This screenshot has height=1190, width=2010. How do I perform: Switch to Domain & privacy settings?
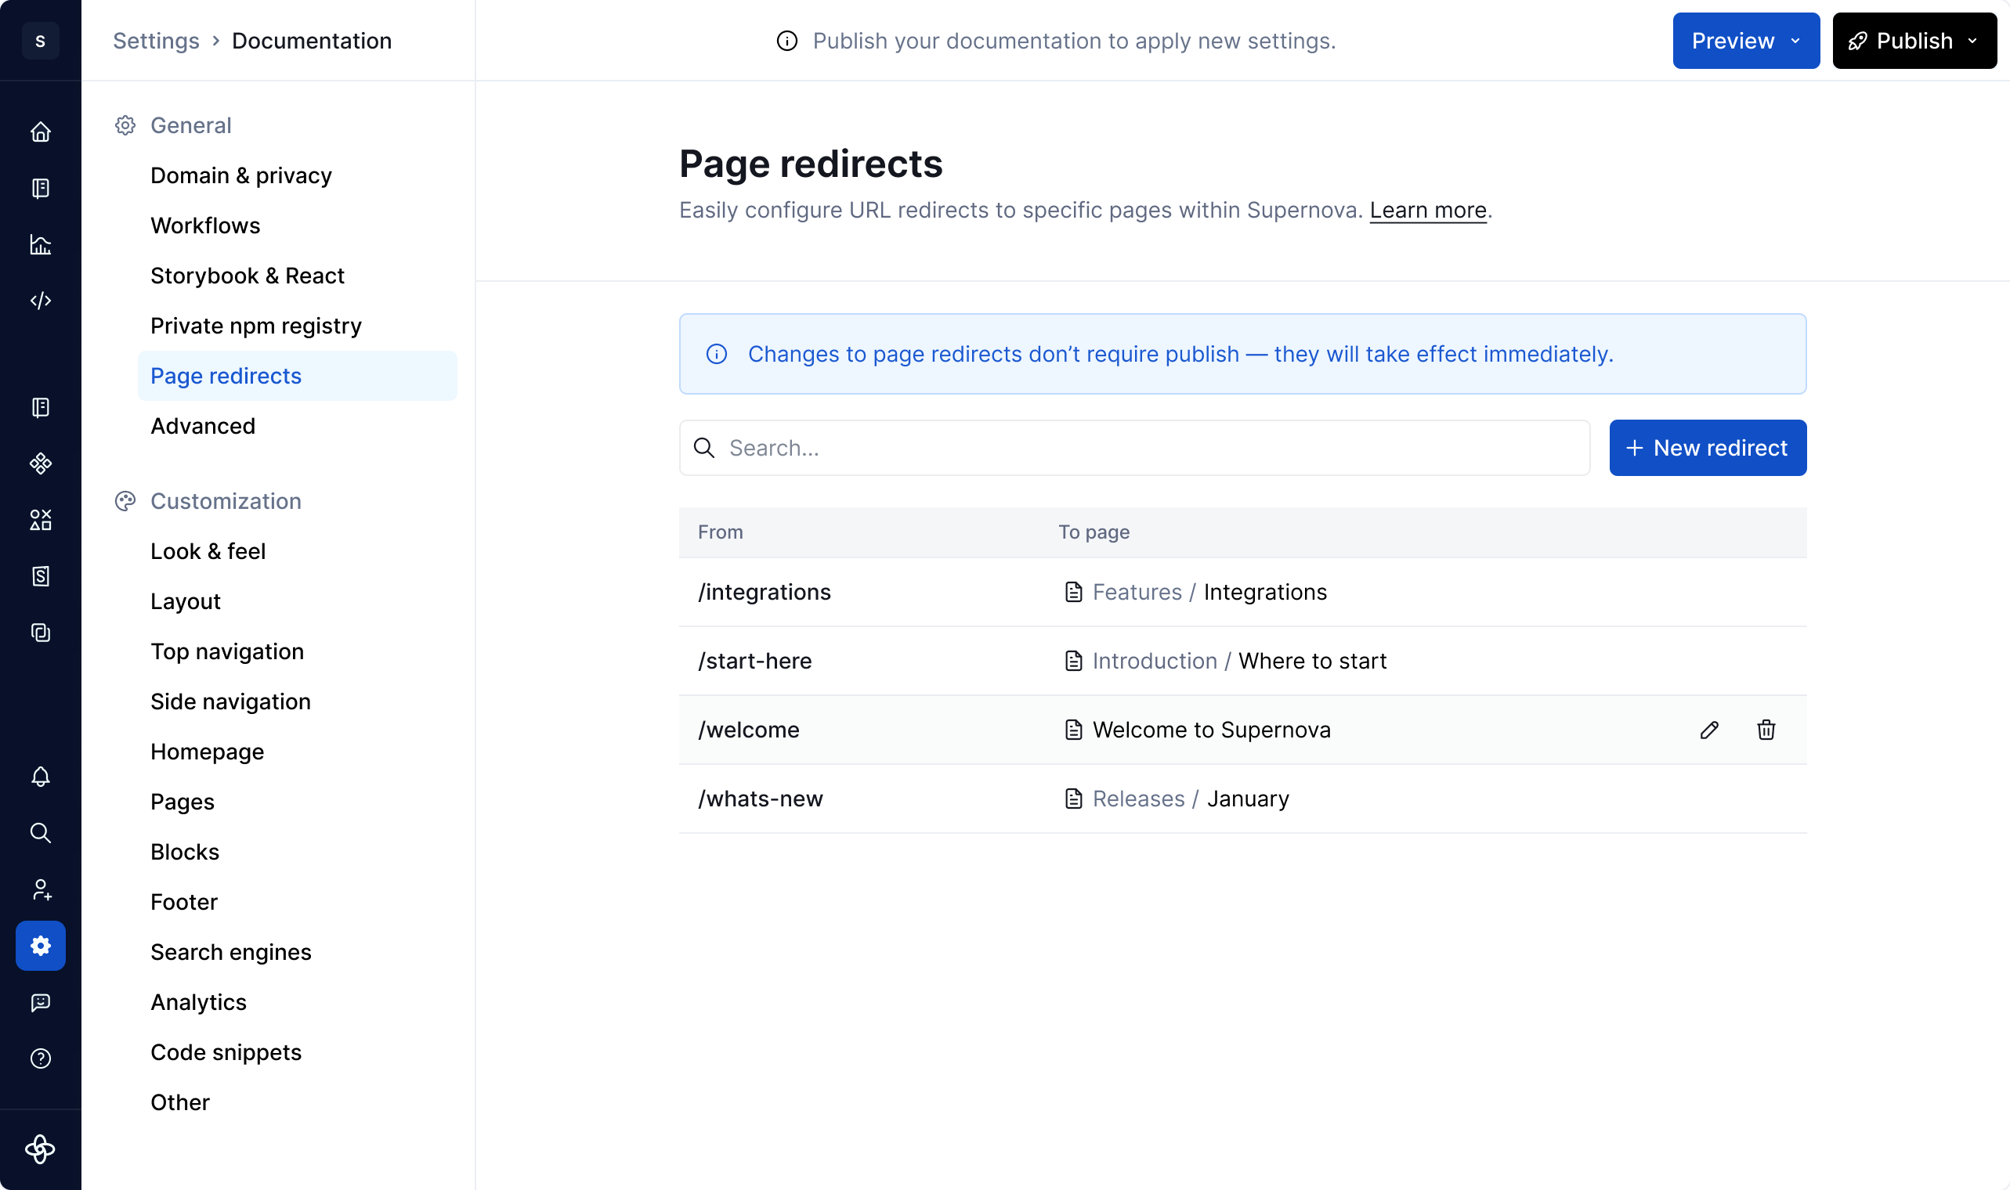pyautogui.click(x=240, y=175)
